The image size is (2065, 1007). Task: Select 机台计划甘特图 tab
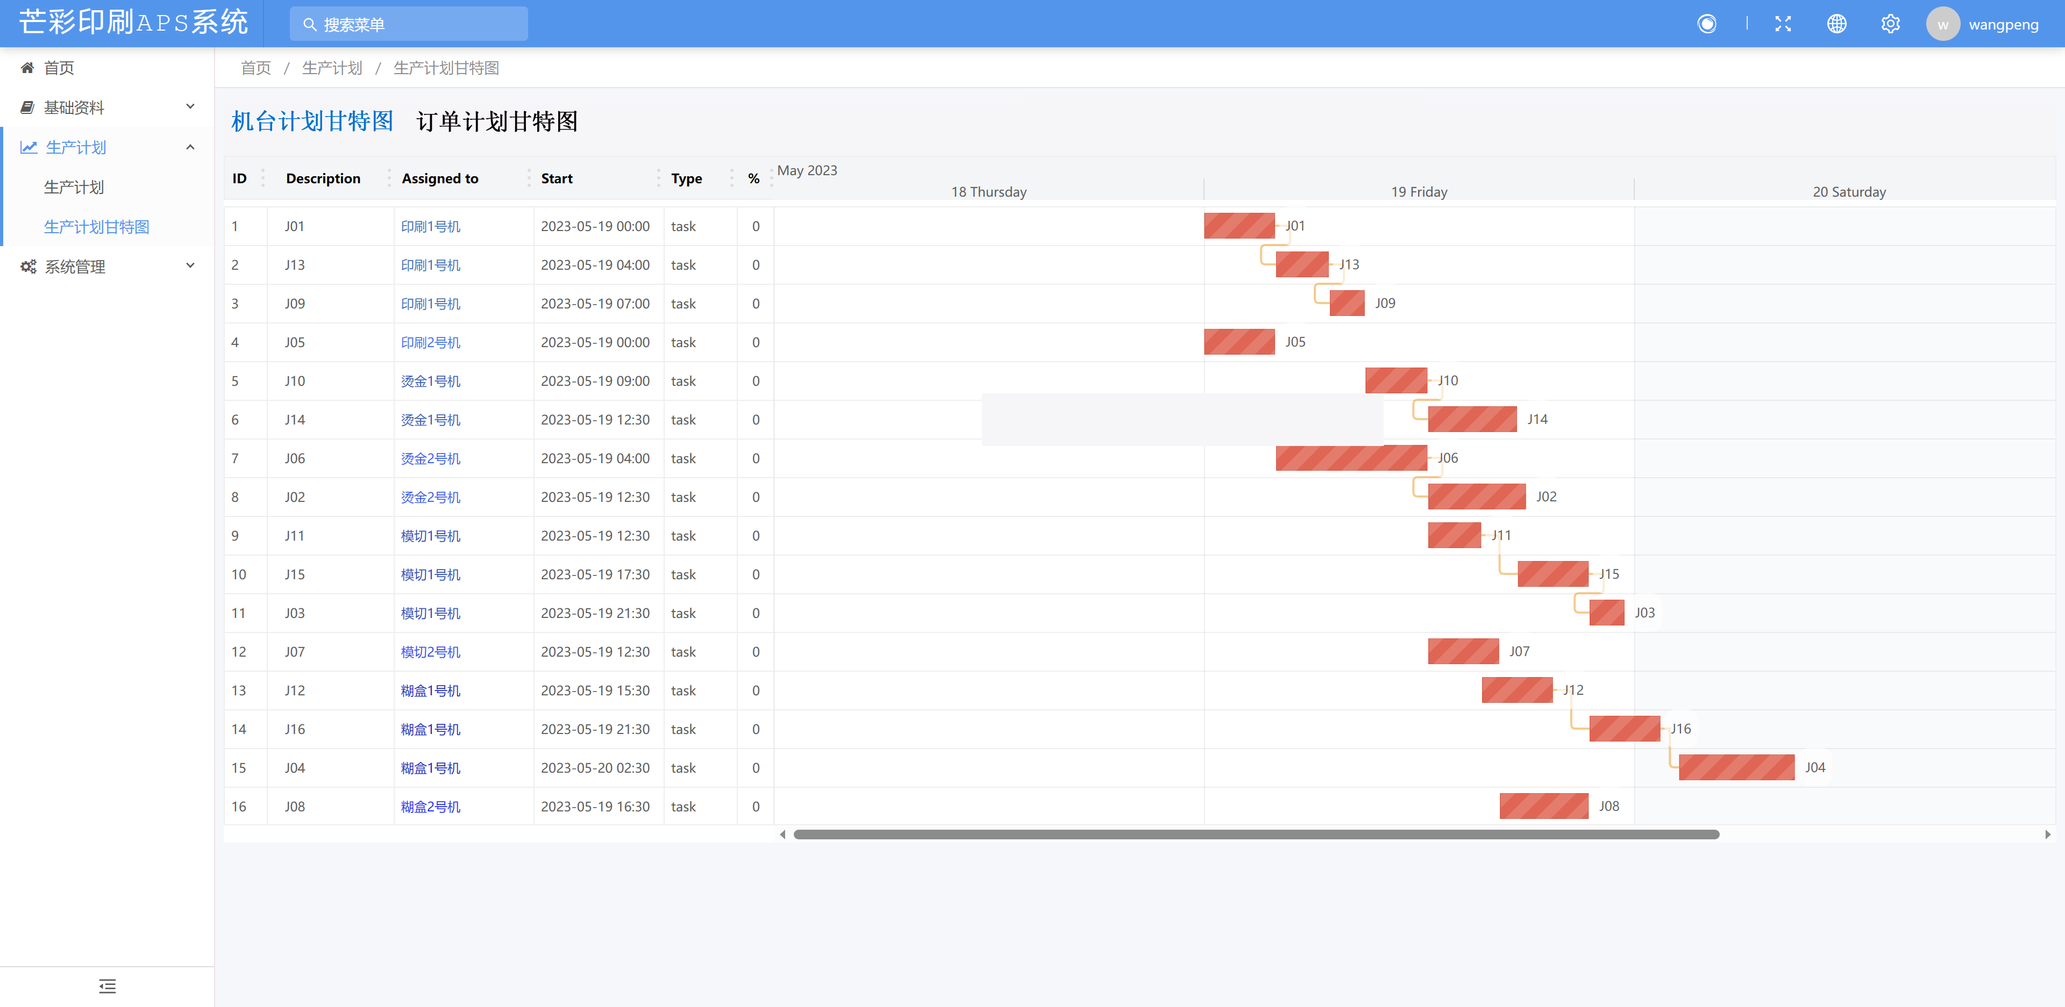(312, 122)
